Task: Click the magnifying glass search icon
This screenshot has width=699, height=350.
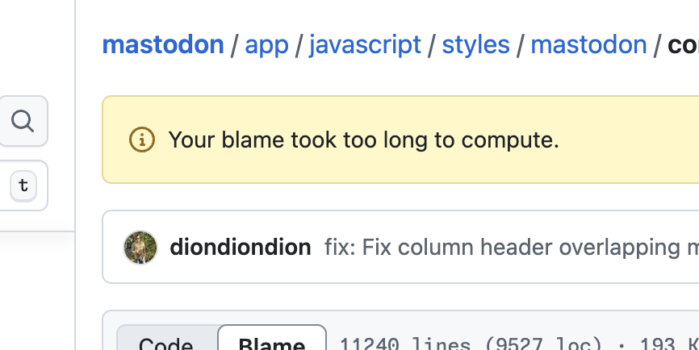Action: click(23, 121)
